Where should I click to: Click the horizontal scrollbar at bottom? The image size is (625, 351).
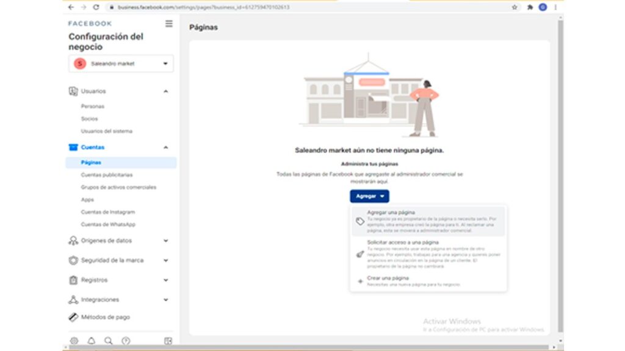pos(309,347)
